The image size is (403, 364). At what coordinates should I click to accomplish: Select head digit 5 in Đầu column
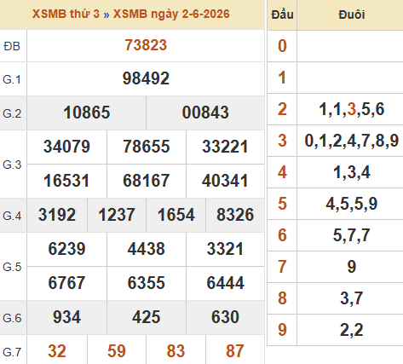coord(282,204)
